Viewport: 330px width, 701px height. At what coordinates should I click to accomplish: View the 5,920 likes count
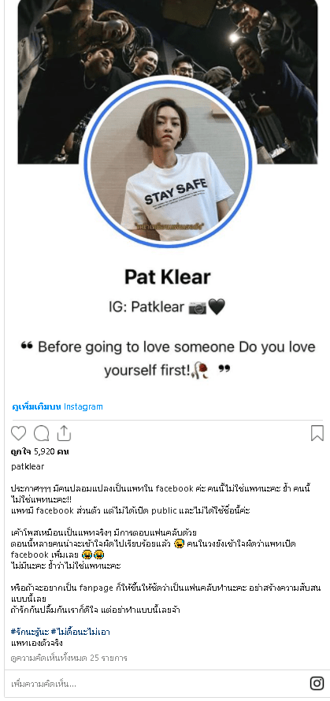coord(40,451)
